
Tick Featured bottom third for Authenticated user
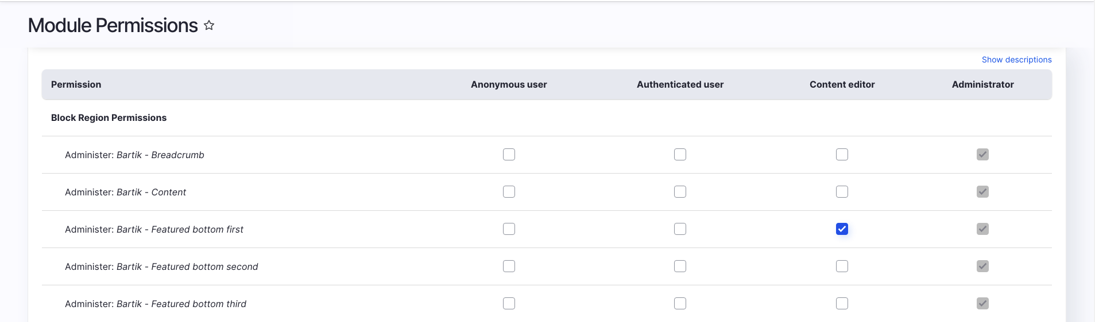[680, 304]
